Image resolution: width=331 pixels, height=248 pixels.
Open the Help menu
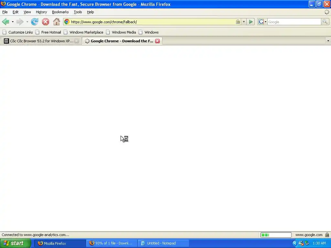[x=91, y=12]
